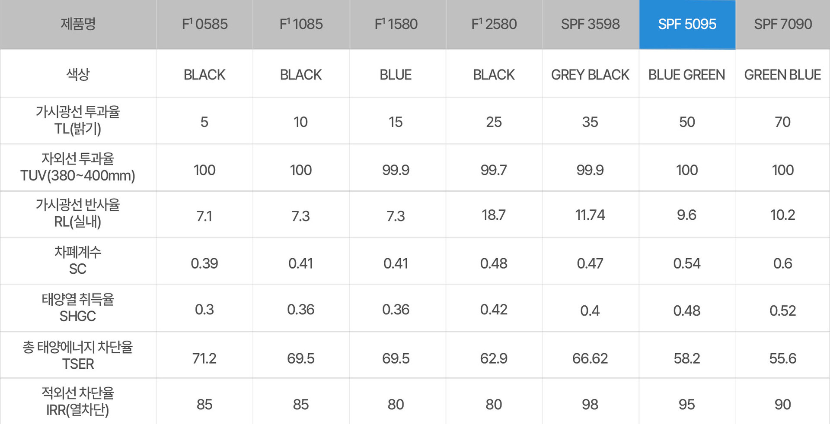Select the F1 0585 column header

tap(204, 25)
